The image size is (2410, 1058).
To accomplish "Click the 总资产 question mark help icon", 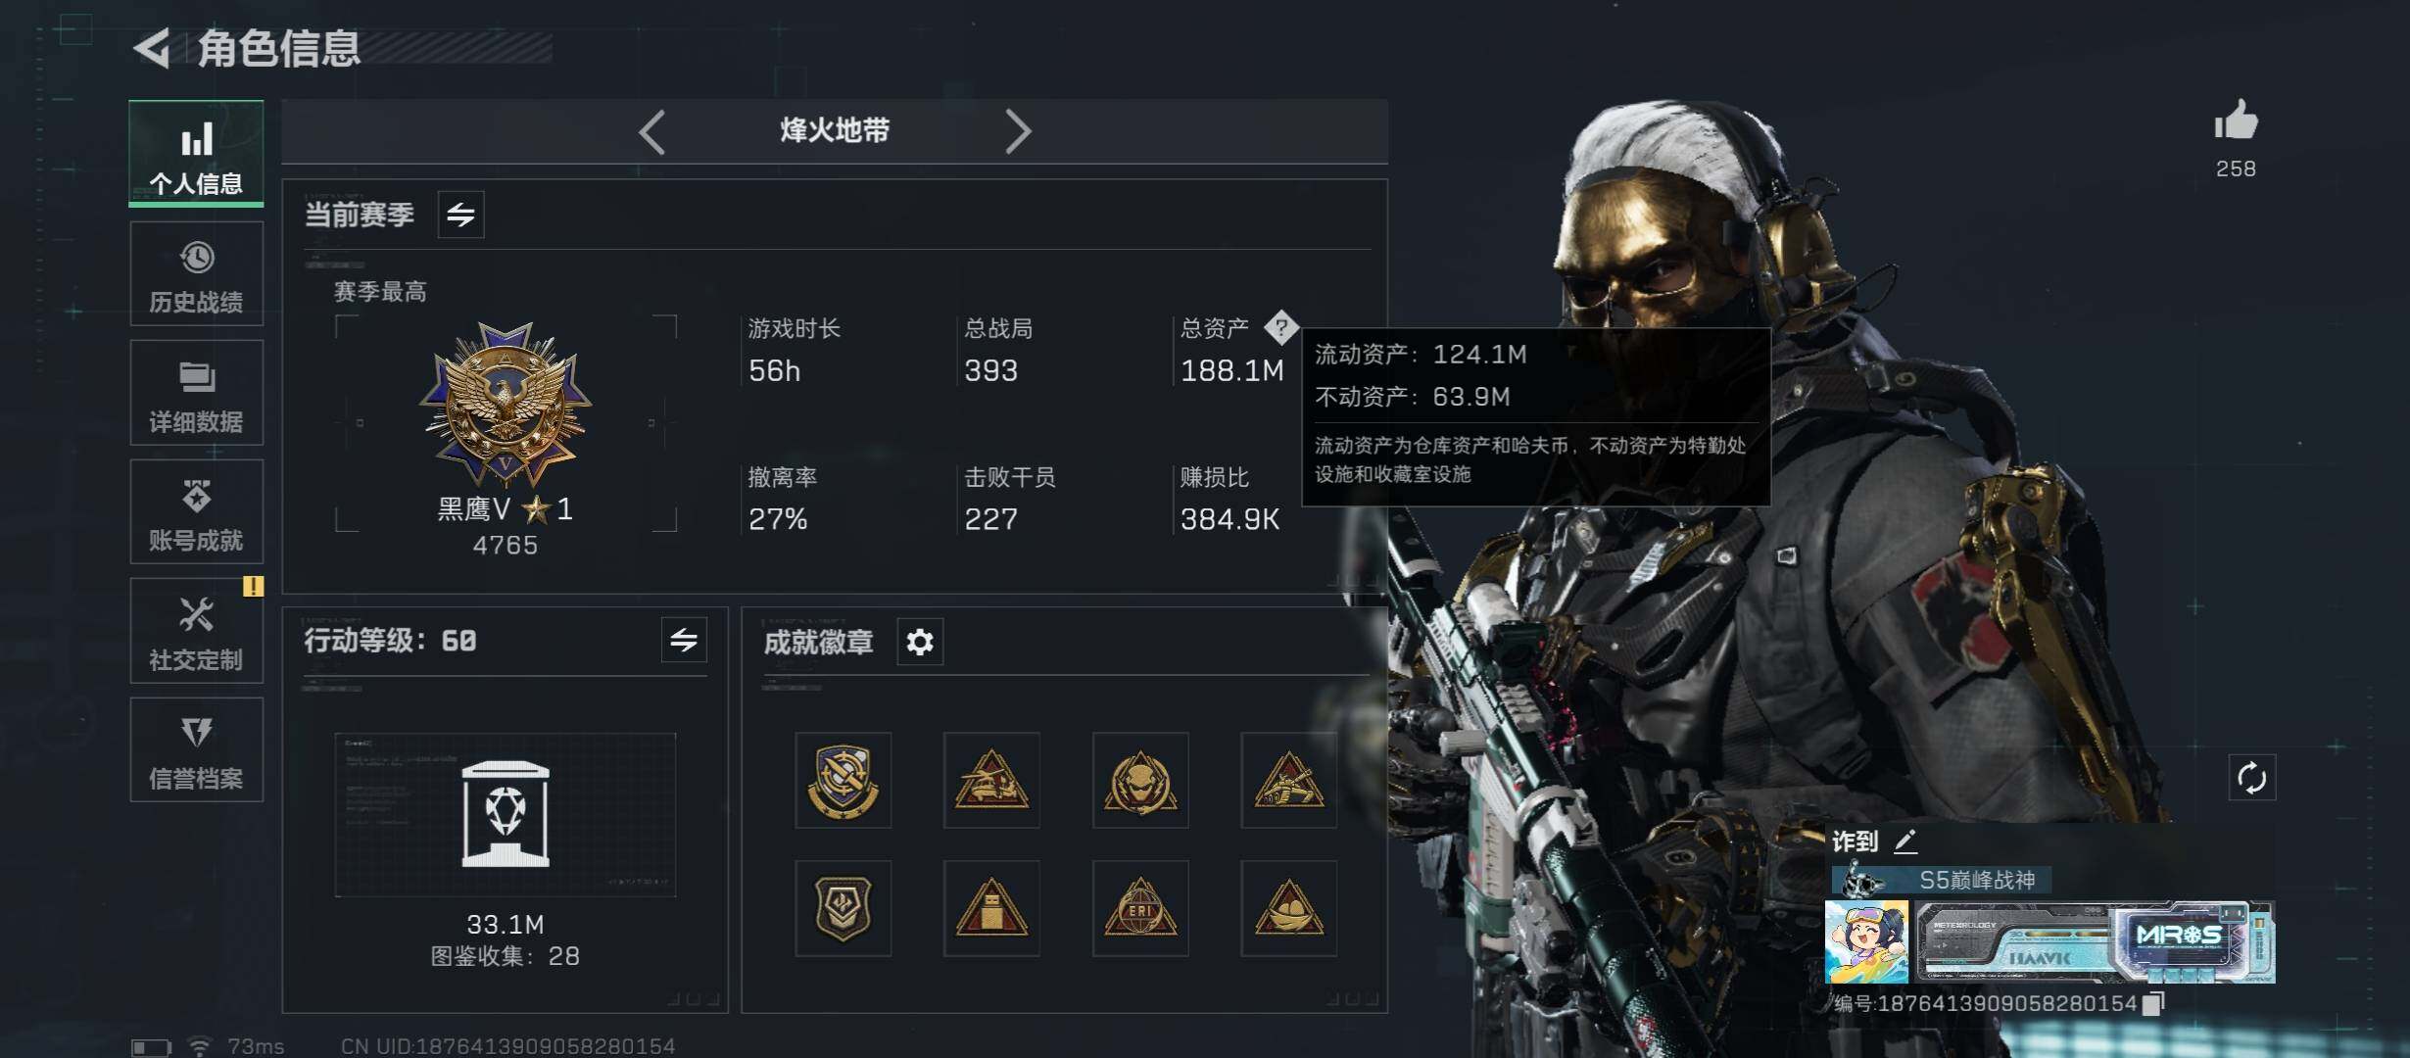I will click(x=1281, y=327).
